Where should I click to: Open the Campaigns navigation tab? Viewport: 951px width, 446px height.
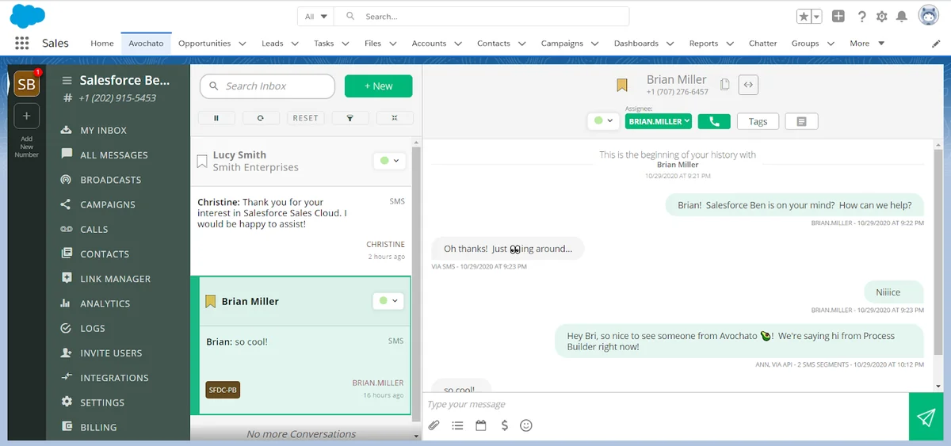pyautogui.click(x=562, y=44)
